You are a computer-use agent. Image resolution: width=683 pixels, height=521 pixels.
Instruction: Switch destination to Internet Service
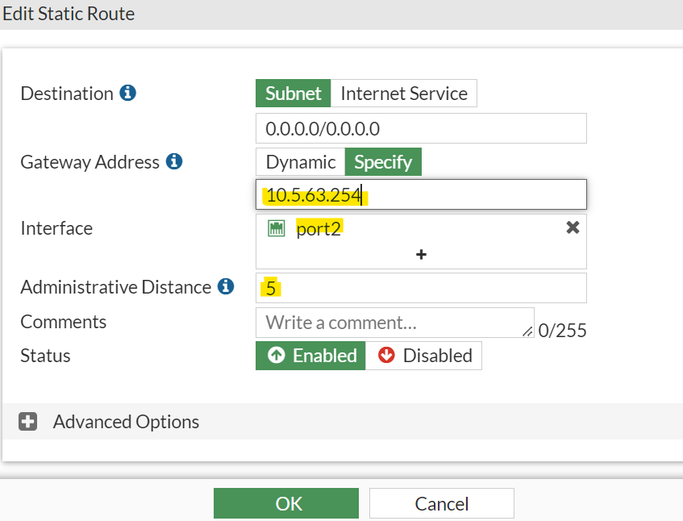[x=404, y=93]
